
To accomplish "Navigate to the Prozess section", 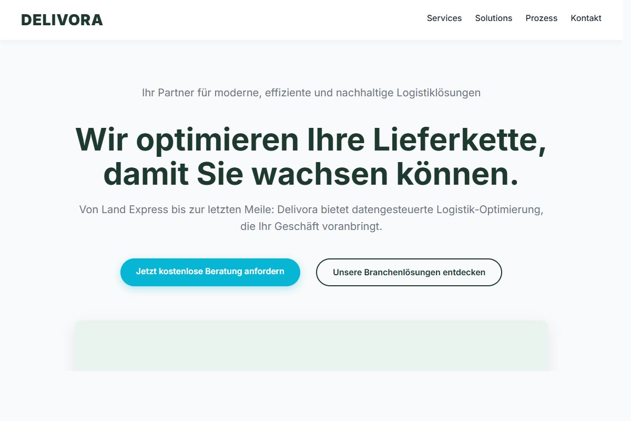I will click(x=541, y=18).
